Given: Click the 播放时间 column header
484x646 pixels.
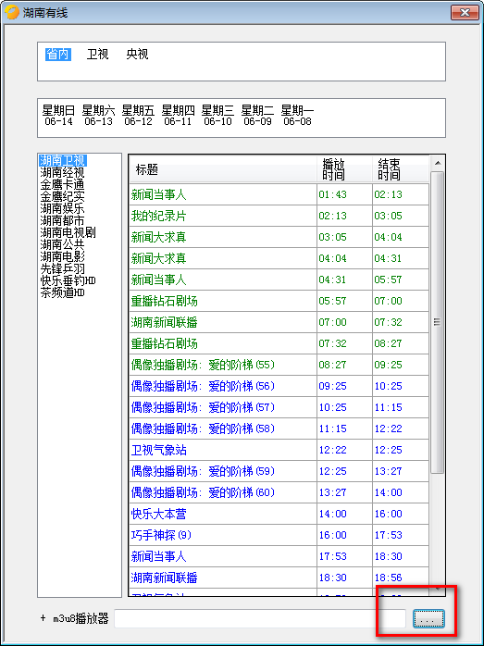Looking at the screenshot, I should pos(345,169).
